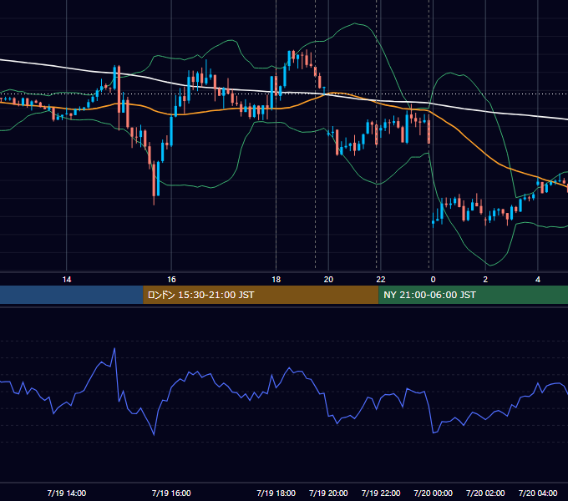The height and width of the screenshot is (501, 568).
Task: Click the 4 hour axis label
Action: (x=538, y=280)
